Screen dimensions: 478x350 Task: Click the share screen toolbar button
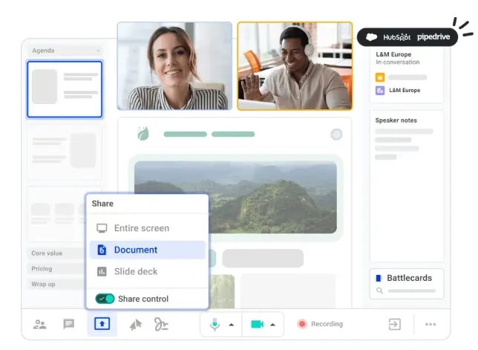point(102,324)
